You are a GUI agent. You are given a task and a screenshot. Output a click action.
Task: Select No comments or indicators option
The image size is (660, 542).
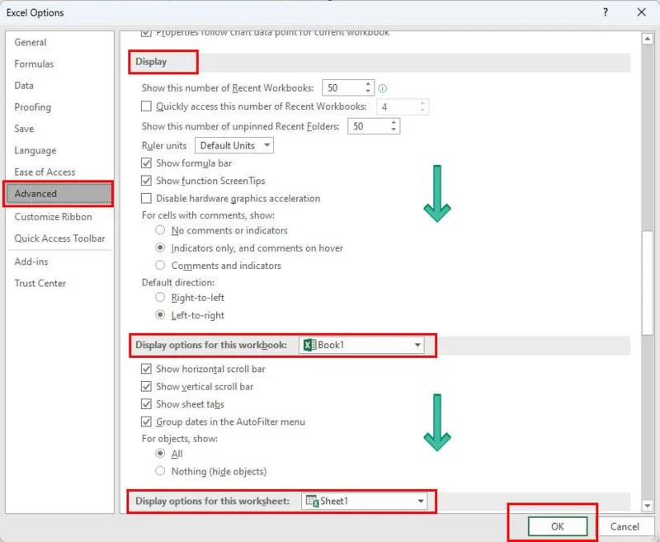pyautogui.click(x=160, y=231)
